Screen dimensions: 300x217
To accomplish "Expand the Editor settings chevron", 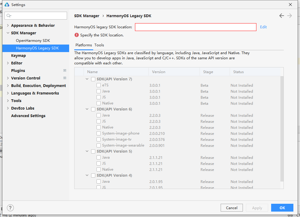I will click(x=8, y=63).
